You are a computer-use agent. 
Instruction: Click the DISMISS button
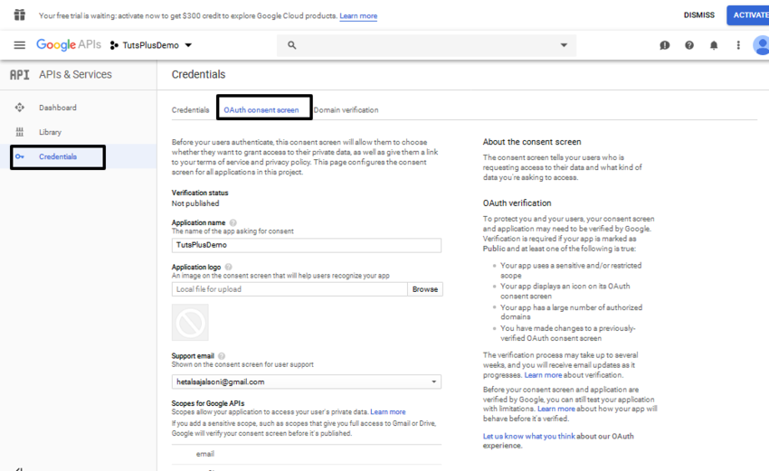tap(698, 15)
